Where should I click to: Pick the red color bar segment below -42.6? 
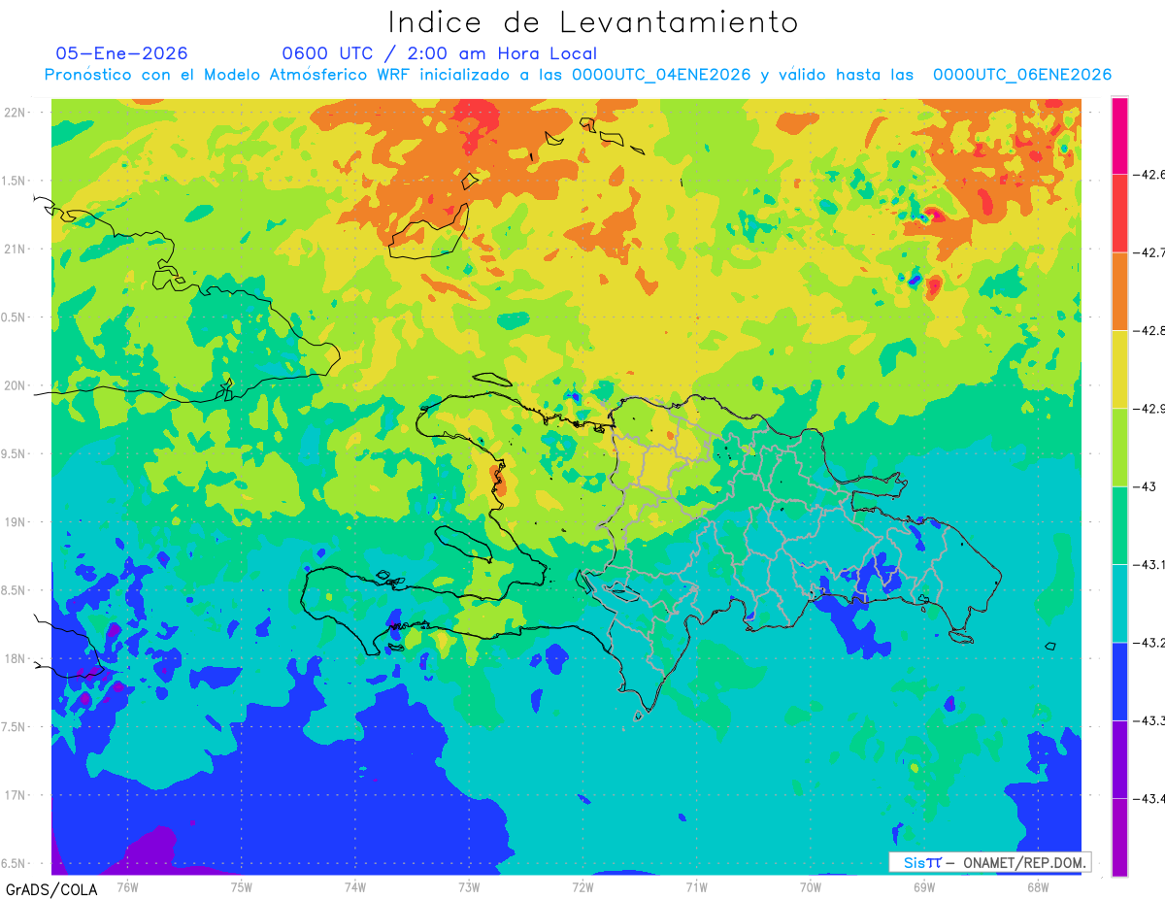pos(1119,214)
